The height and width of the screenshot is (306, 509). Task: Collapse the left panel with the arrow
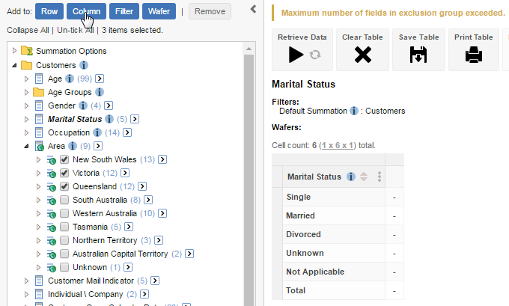click(x=253, y=9)
